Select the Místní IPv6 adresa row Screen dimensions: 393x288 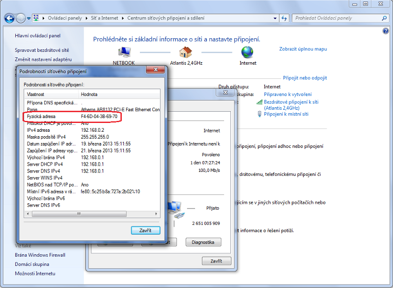pos(92,192)
